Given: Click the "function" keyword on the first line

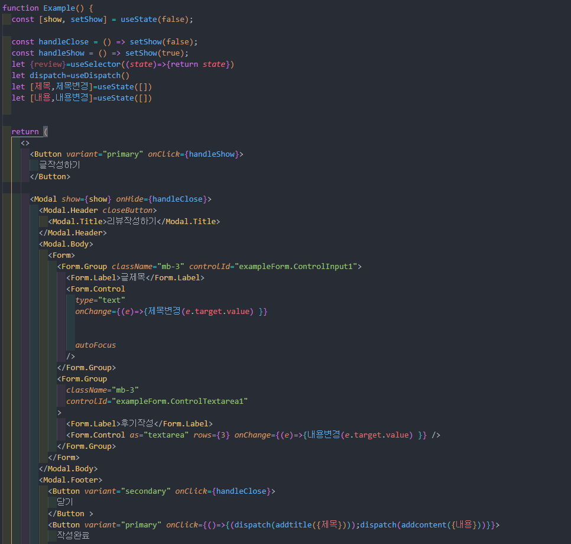Looking at the screenshot, I should [x=20, y=8].
